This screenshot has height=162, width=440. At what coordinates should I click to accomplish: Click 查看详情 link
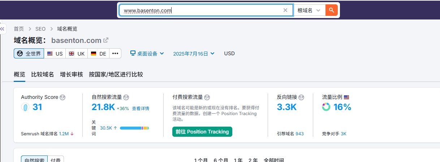point(141,108)
